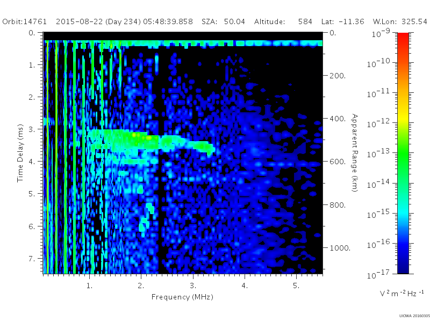The width and height of the screenshot is (430, 322).
Task: Click the 2. tick on frequency axis
Action: 141,286
